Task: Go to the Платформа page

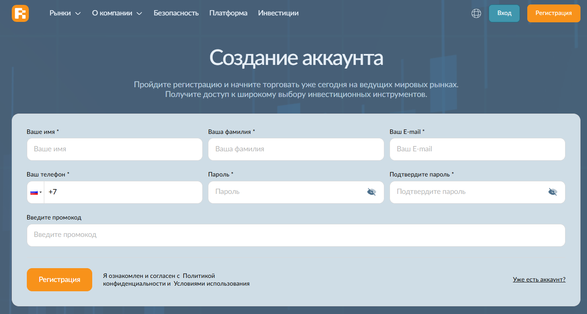Action: pyautogui.click(x=228, y=13)
